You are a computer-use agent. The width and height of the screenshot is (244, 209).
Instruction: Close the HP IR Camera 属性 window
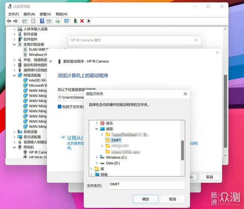click(196, 40)
